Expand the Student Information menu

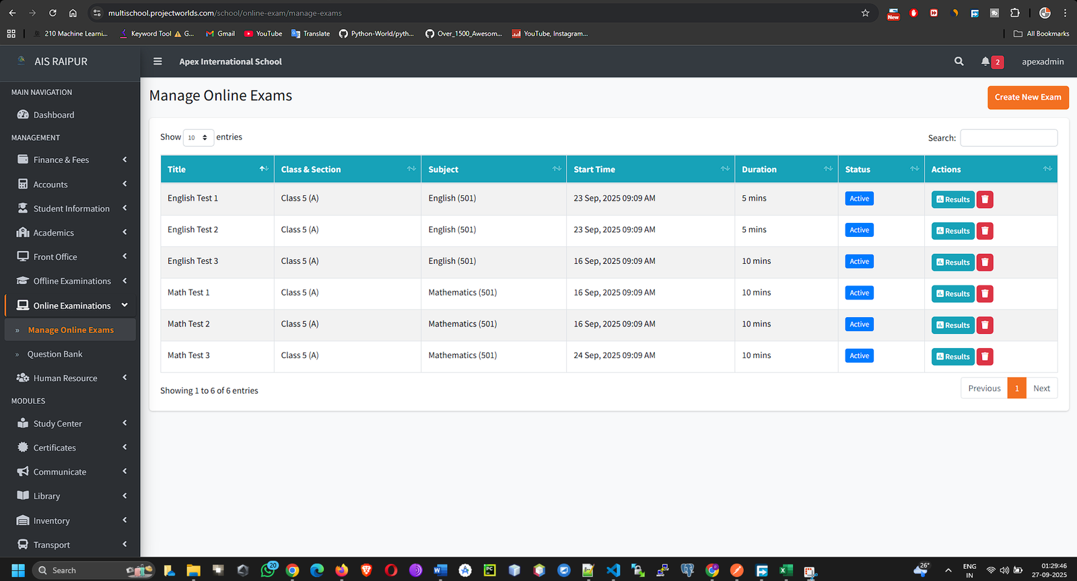[x=71, y=209]
